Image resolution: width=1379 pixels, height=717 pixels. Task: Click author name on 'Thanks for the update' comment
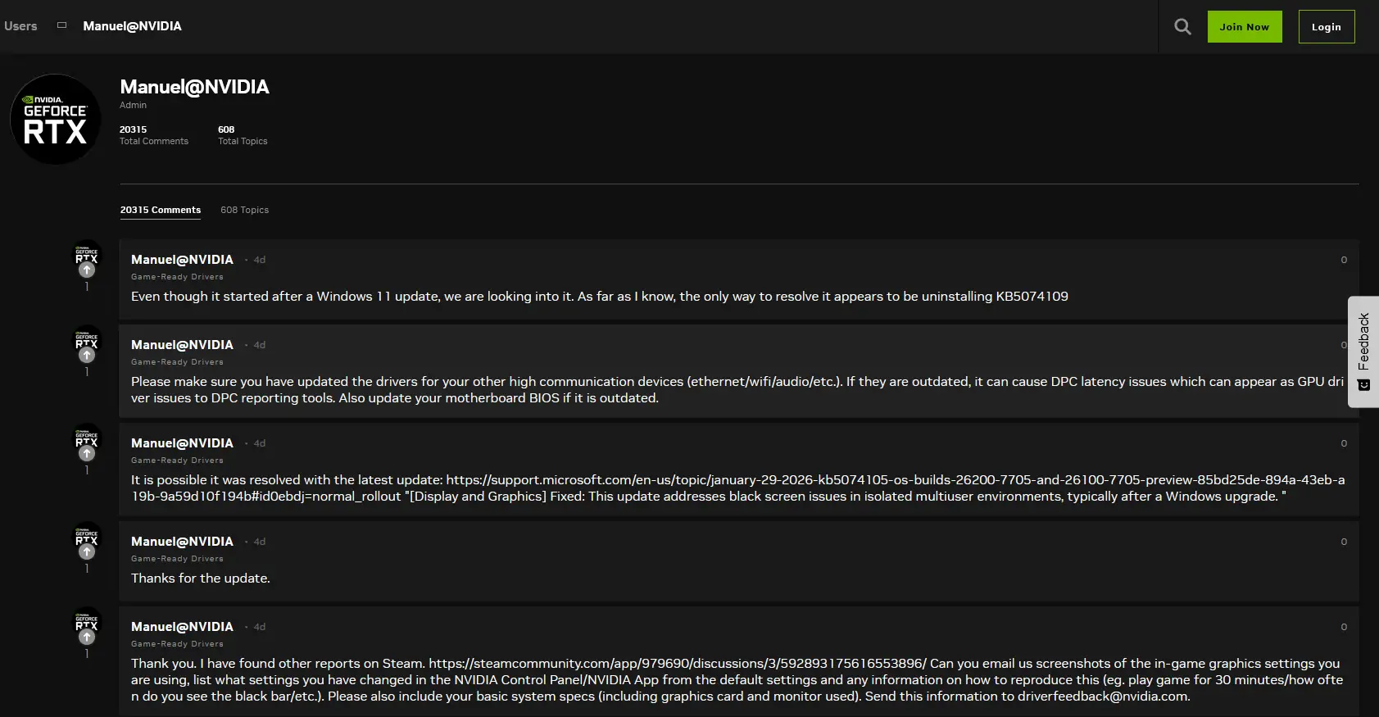182,542
